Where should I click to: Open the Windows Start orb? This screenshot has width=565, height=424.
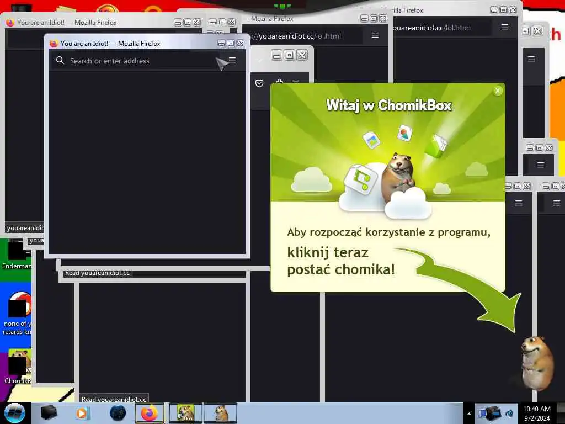(15, 413)
